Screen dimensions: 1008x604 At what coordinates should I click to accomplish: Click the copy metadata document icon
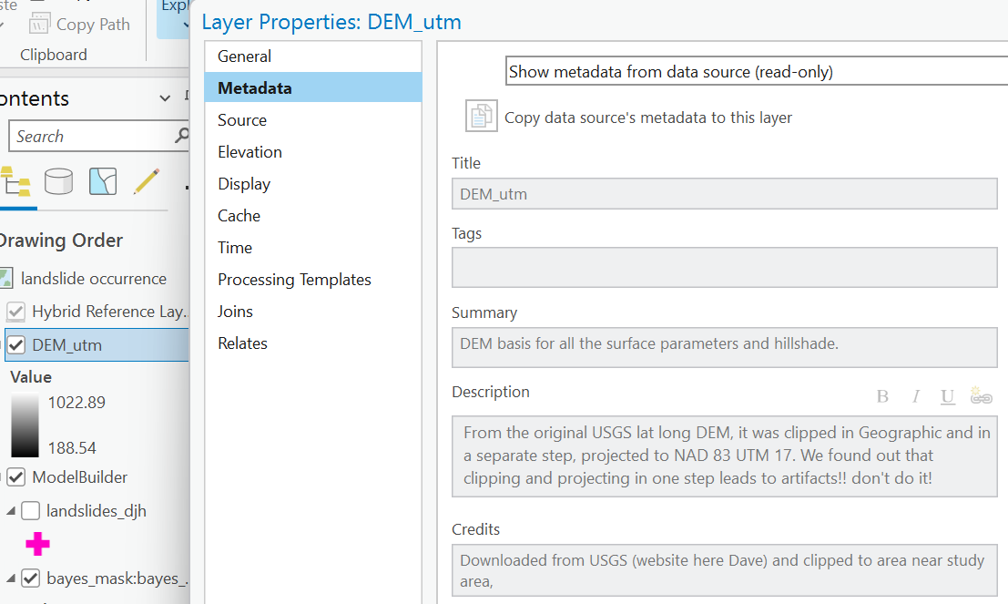pyautogui.click(x=481, y=117)
